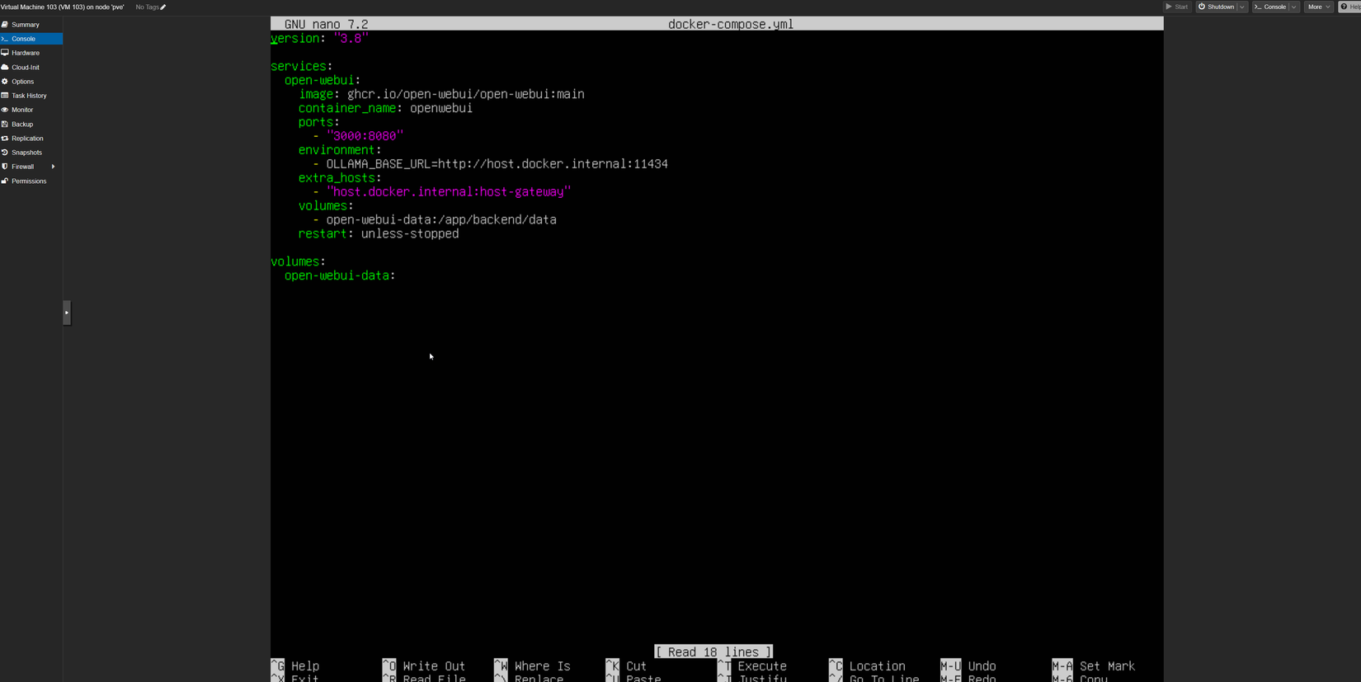Open the Hardware section
The image size is (1361, 682).
[31, 53]
